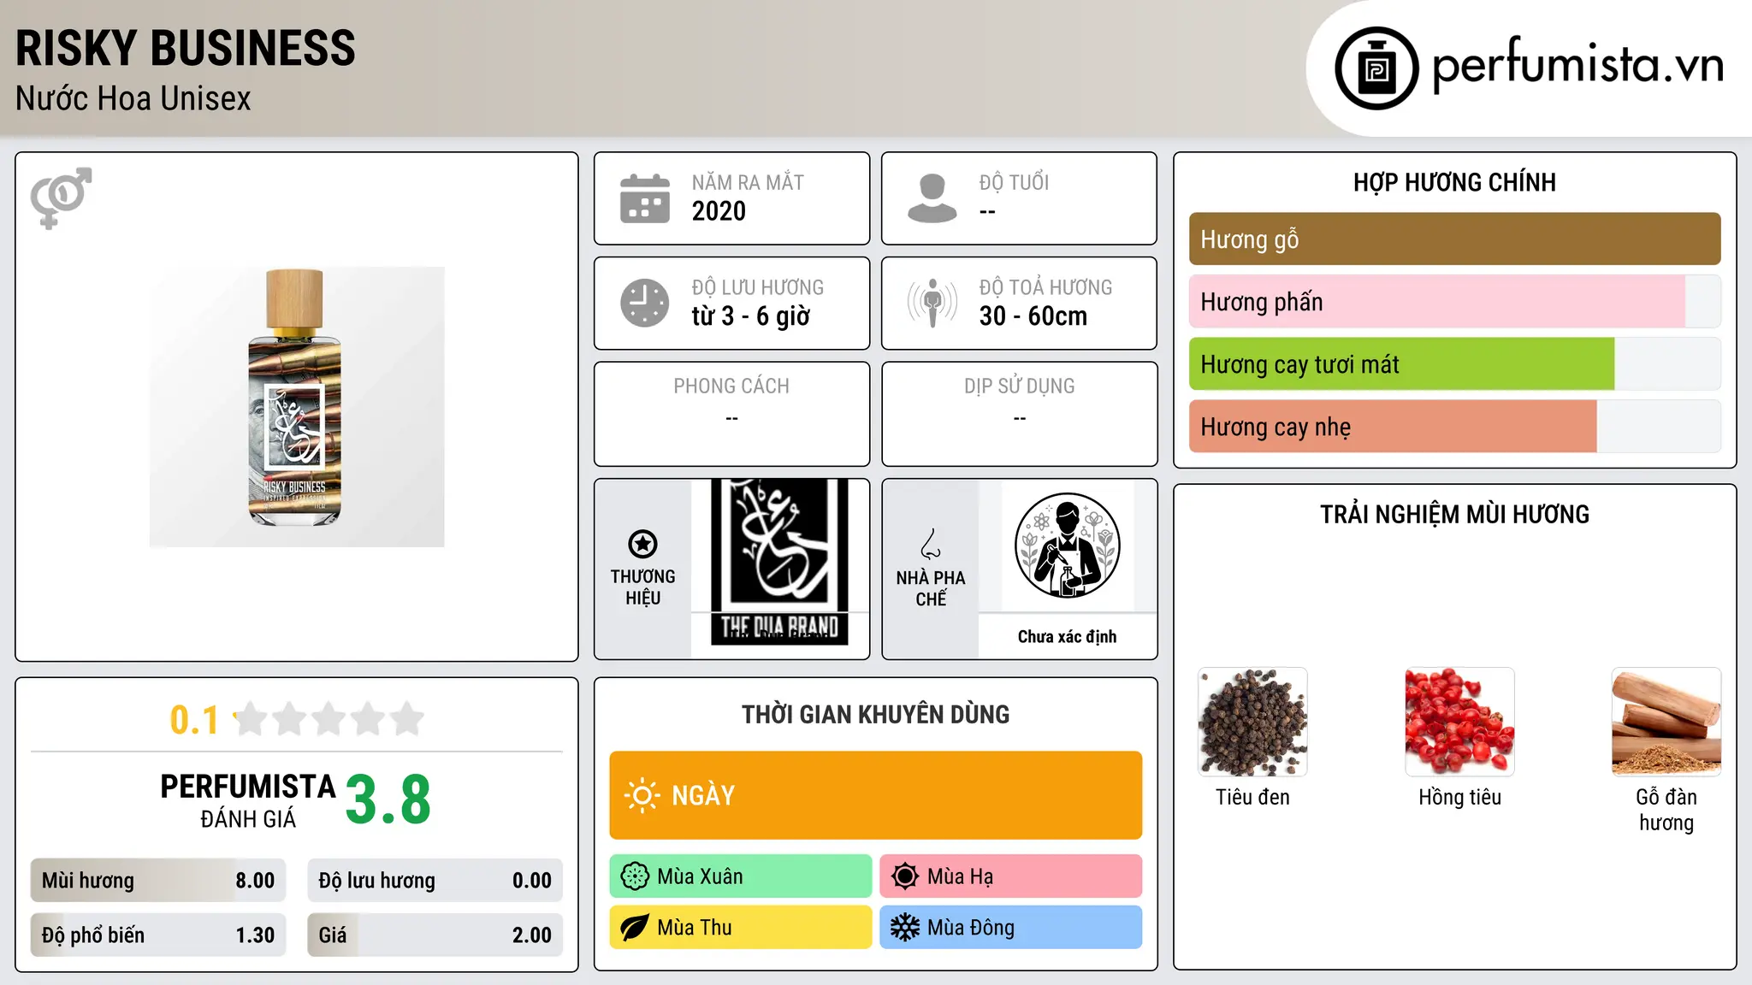Click the THỜI GIAN KHUYÊN DÙNG heading
1752x985 pixels.
coord(876,714)
